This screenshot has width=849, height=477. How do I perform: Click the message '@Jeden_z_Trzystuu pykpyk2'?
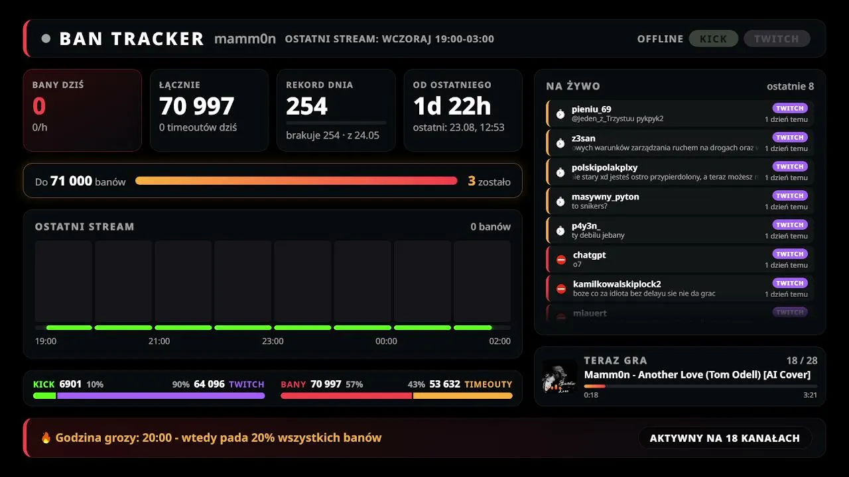[x=618, y=119]
